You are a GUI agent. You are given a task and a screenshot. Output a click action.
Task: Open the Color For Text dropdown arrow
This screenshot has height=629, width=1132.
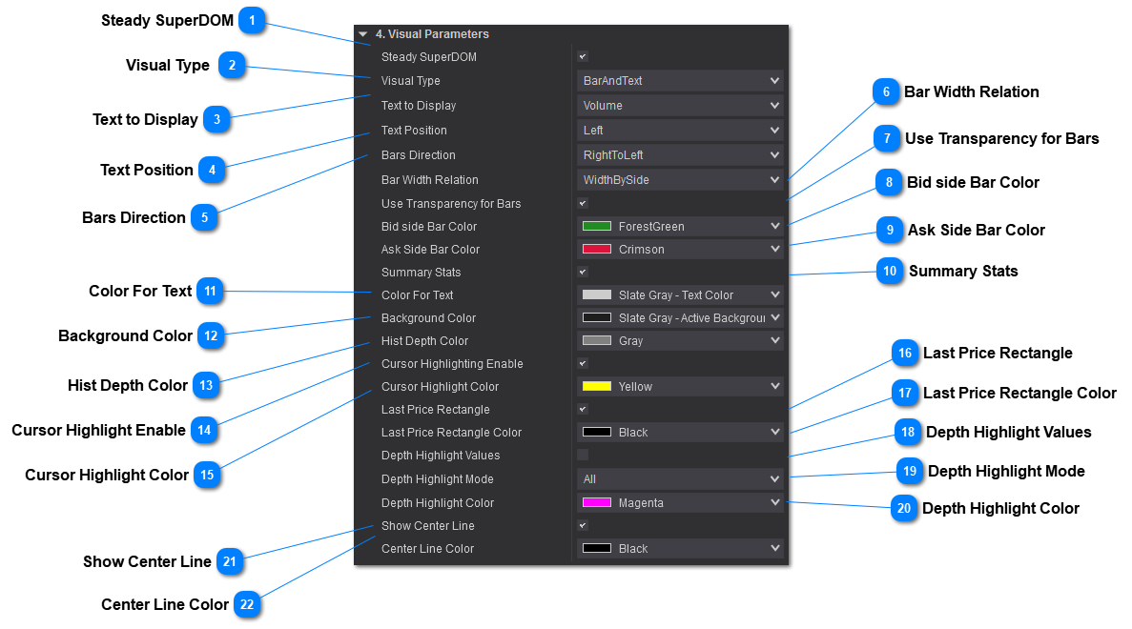(x=774, y=295)
